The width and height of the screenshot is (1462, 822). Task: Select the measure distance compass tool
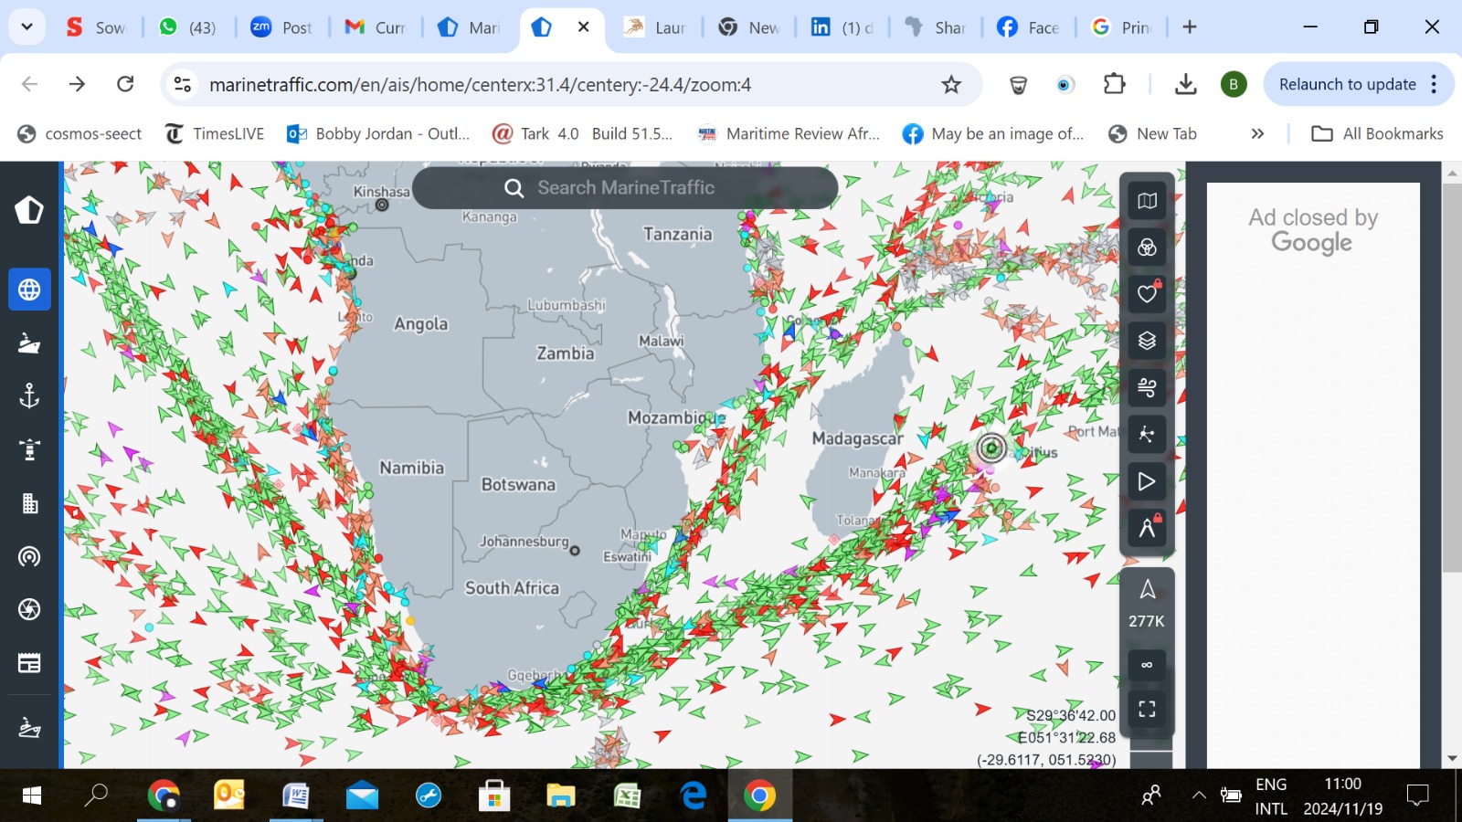coord(1147,528)
